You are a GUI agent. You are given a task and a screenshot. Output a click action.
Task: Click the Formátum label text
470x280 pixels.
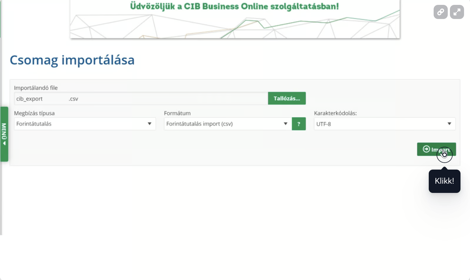[x=177, y=113]
